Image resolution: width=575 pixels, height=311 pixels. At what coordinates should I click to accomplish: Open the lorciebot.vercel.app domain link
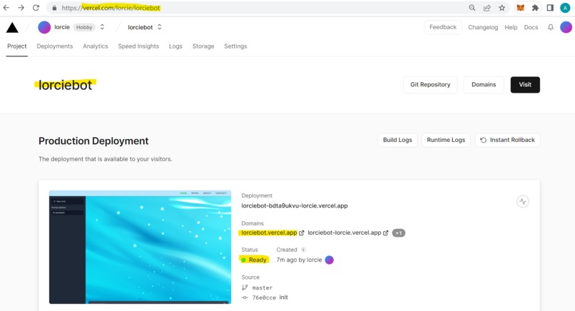pyautogui.click(x=269, y=233)
